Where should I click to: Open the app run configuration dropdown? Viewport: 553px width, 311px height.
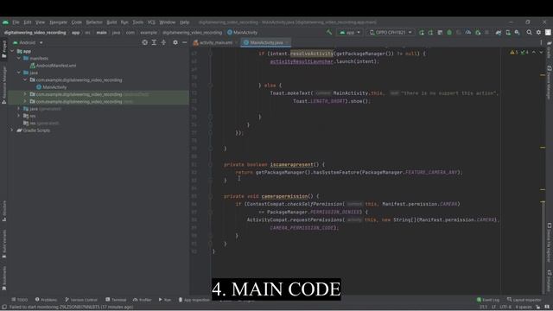(350, 32)
